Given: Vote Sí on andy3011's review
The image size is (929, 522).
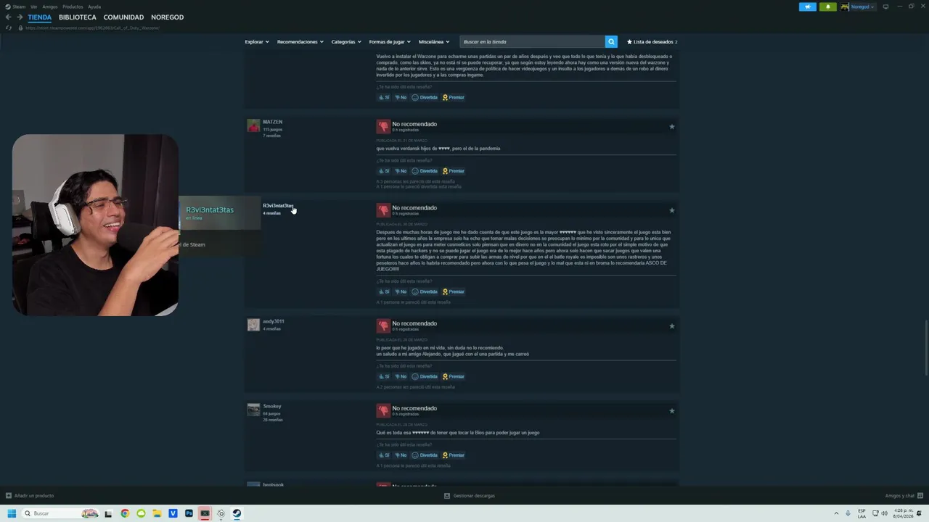Looking at the screenshot, I should click(x=384, y=376).
